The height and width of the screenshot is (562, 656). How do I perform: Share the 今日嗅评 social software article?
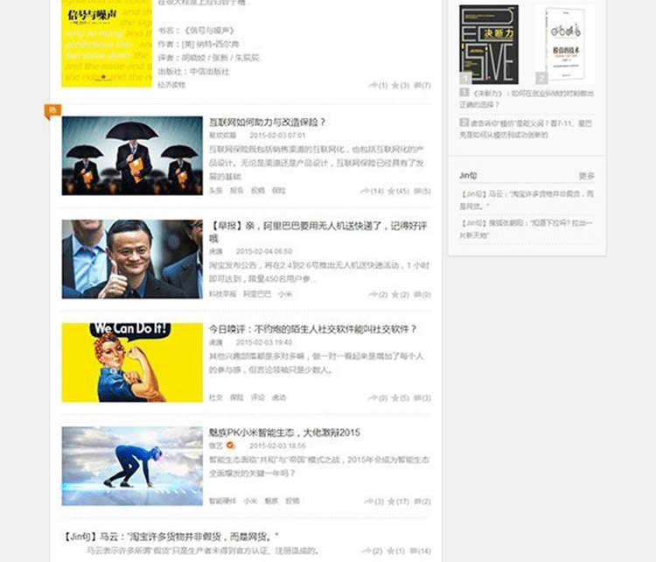(377, 397)
